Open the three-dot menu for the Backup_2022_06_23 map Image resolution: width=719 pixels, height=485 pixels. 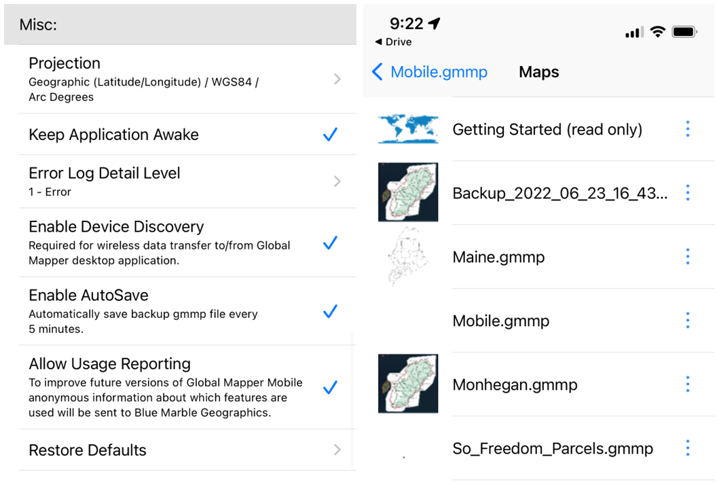687,193
